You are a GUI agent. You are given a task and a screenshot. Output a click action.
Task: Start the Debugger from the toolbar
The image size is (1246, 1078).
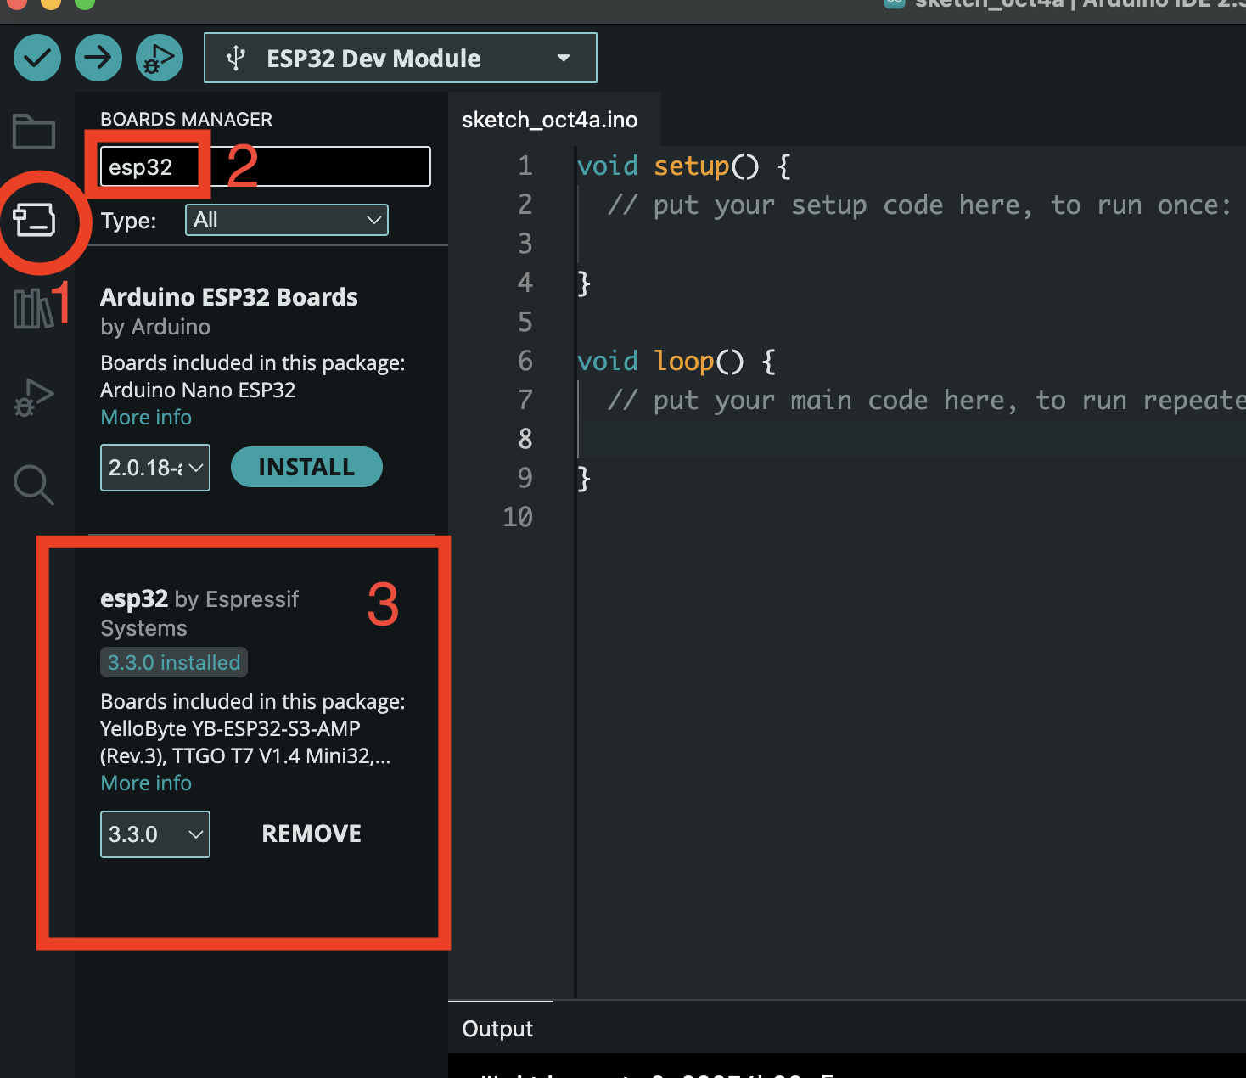pos(160,59)
